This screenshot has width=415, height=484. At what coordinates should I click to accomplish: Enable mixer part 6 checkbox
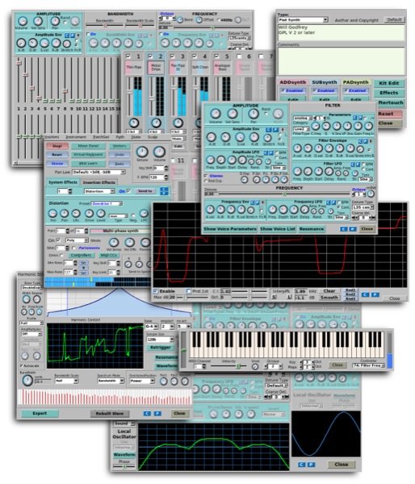point(239,56)
